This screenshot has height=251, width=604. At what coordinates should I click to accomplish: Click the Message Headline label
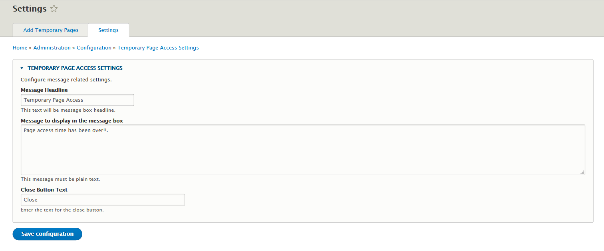click(44, 90)
